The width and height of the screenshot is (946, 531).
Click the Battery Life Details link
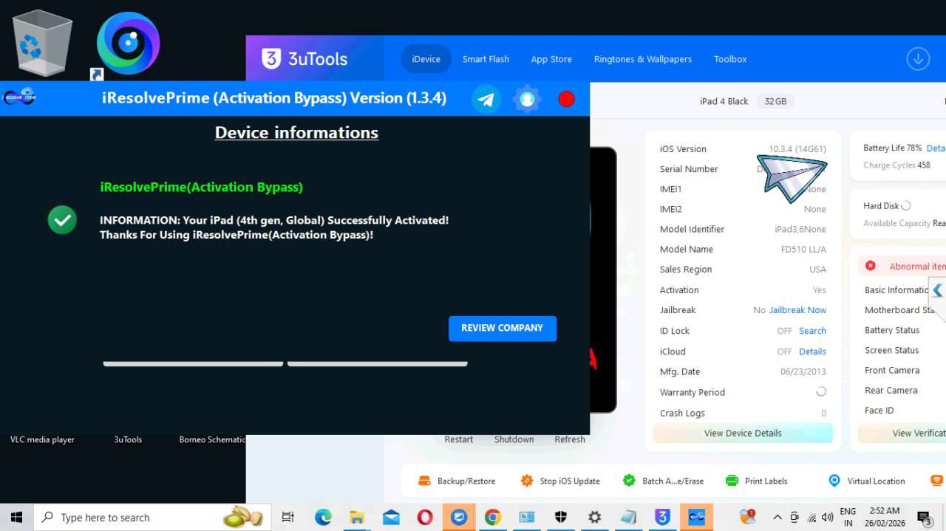pyautogui.click(x=936, y=148)
